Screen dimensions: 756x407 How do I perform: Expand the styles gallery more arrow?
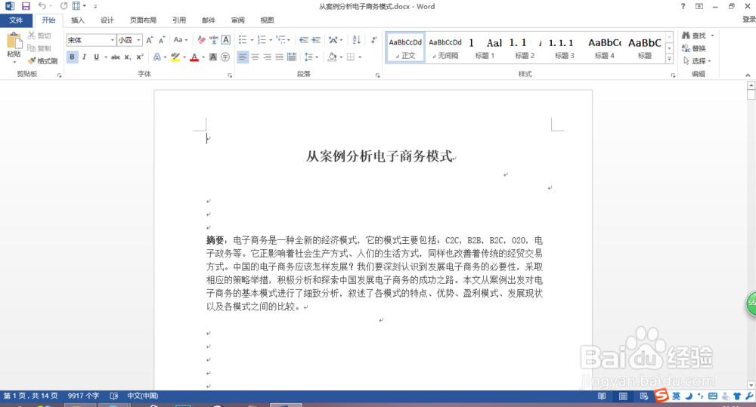(x=669, y=59)
